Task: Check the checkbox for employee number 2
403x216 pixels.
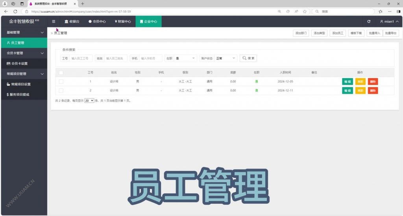Action: click(61, 90)
